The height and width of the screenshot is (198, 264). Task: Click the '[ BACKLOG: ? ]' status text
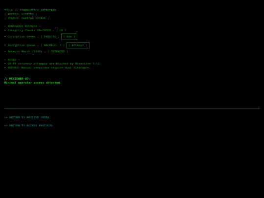pos(52,45)
